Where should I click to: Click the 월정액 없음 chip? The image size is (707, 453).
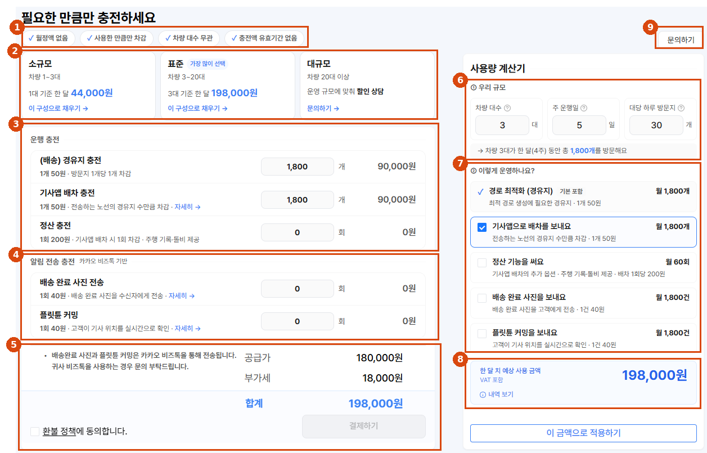pyautogui.click(x=48, y=38)
